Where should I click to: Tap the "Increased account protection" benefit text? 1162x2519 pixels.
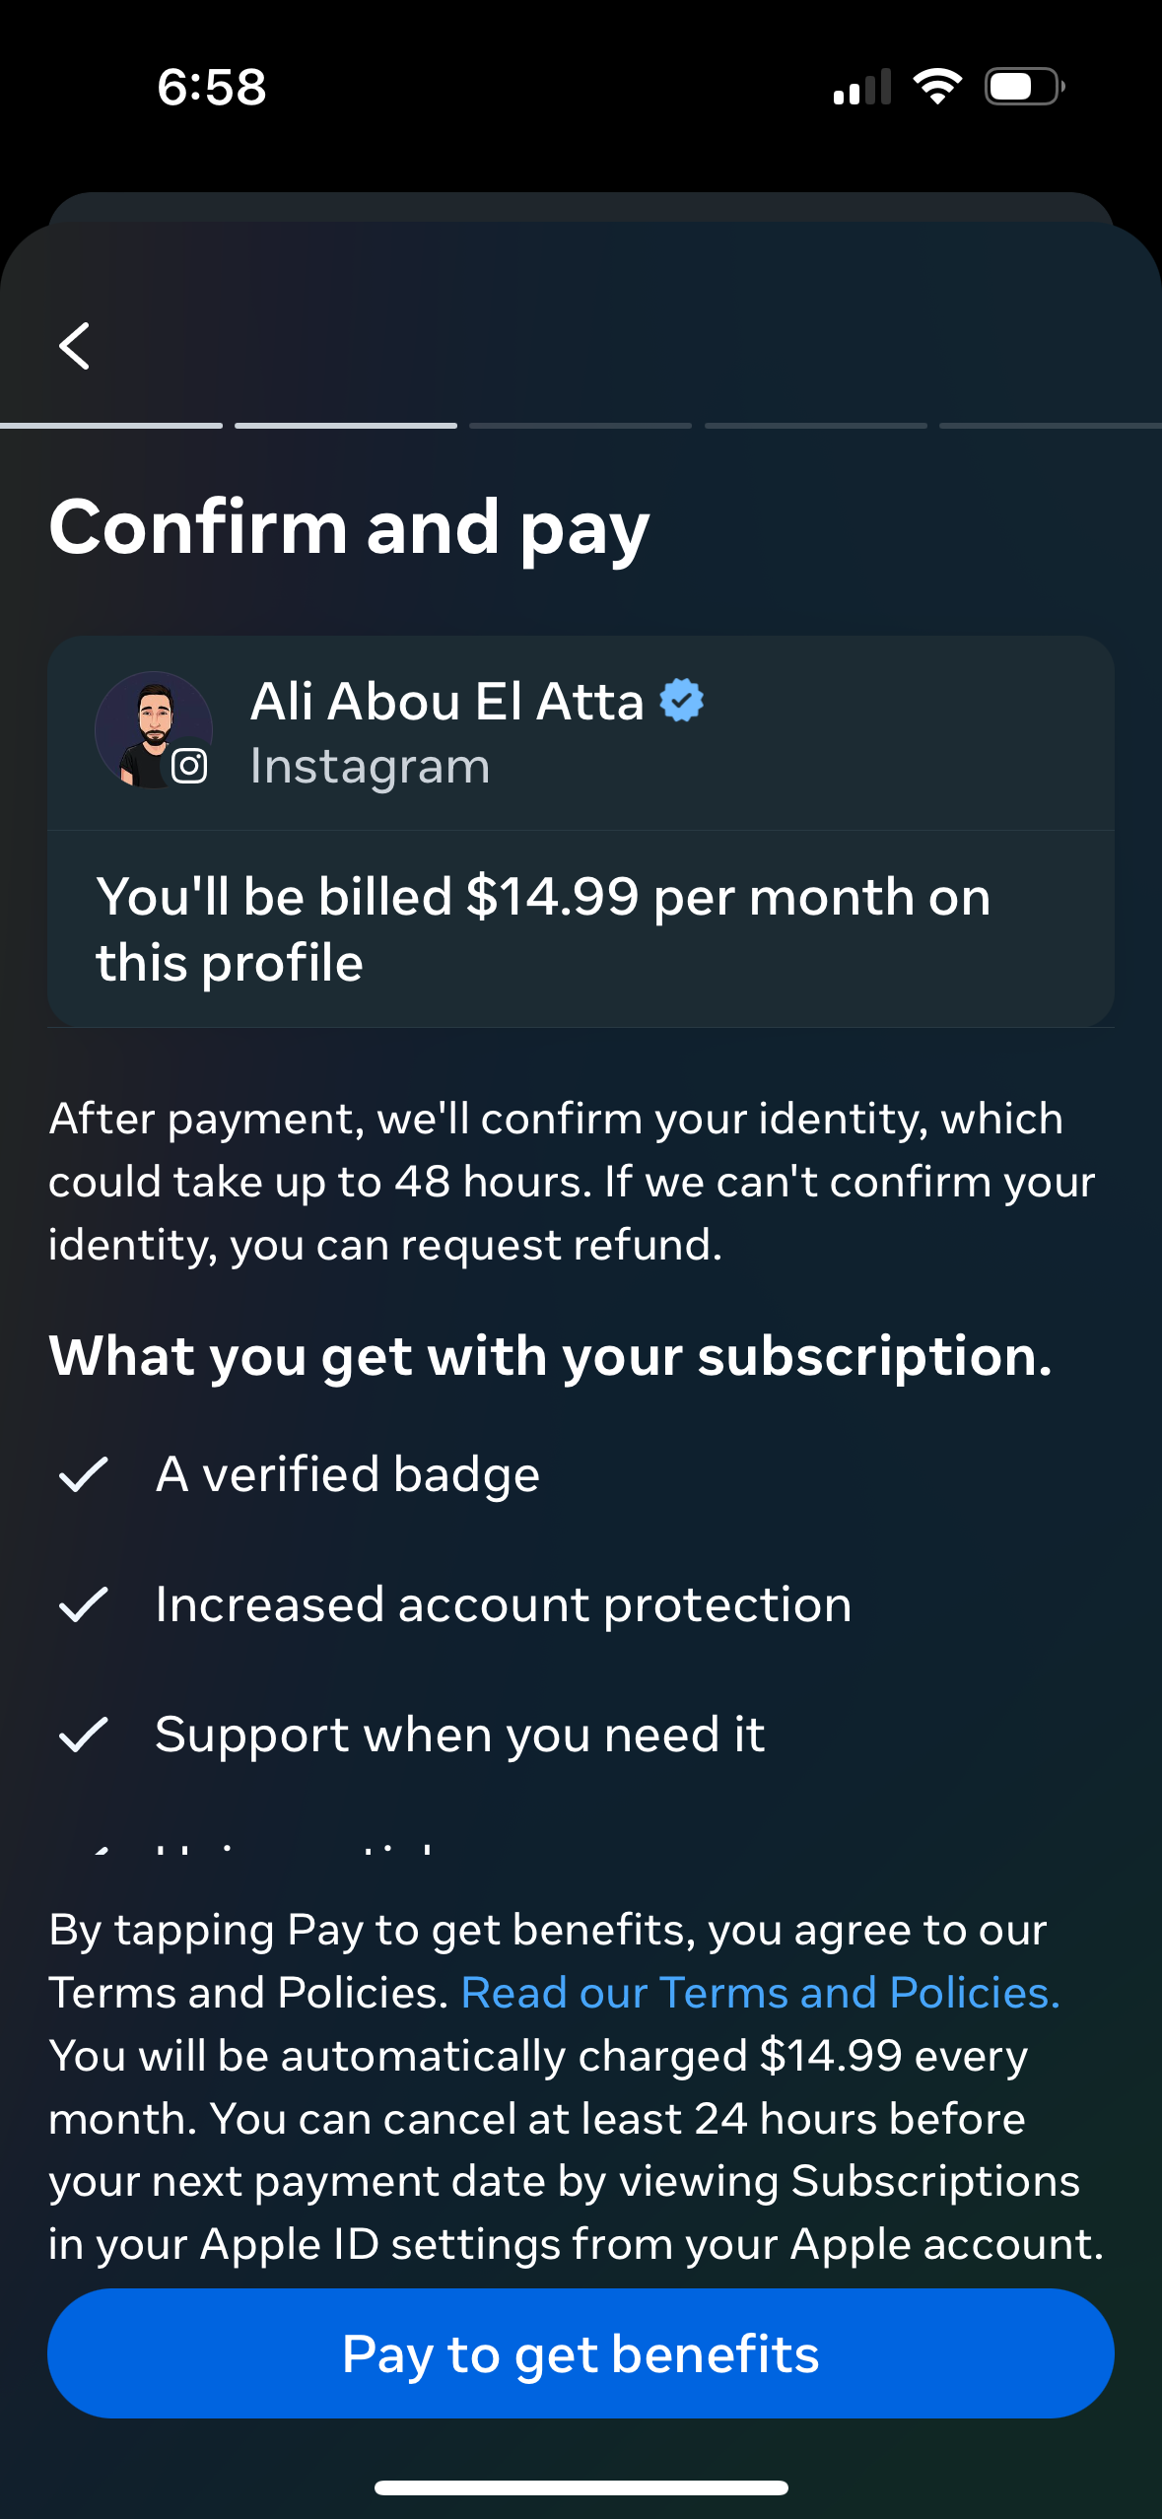[503, 1604]
